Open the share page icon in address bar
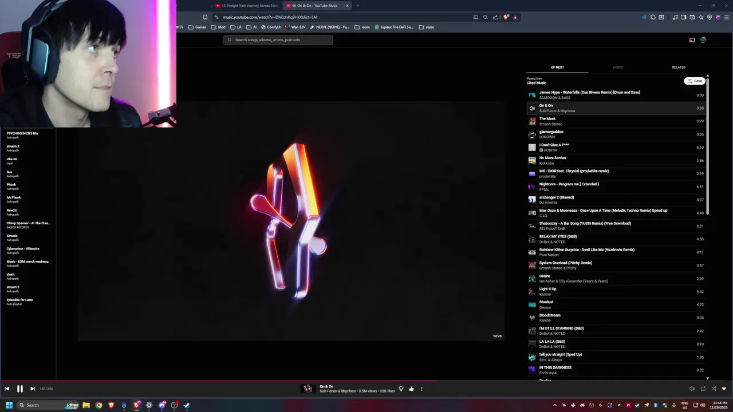 495,17
